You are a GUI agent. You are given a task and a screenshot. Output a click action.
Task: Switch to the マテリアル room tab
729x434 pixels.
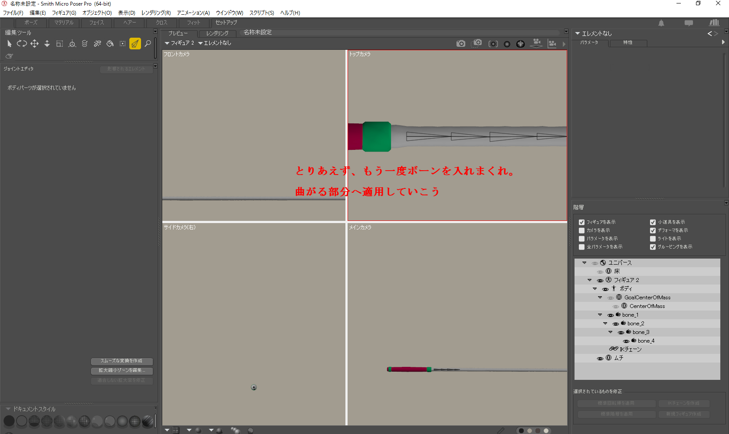click(64, 23)
